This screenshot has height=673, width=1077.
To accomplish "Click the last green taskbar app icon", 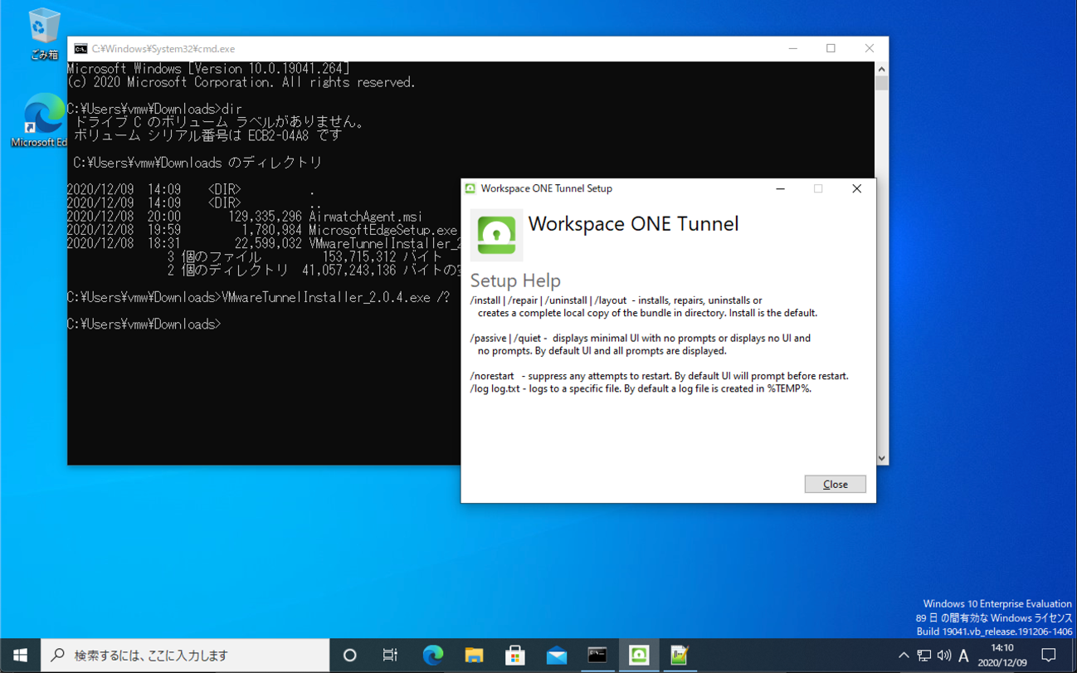I will pyautogui.click(x=680, y=655).
